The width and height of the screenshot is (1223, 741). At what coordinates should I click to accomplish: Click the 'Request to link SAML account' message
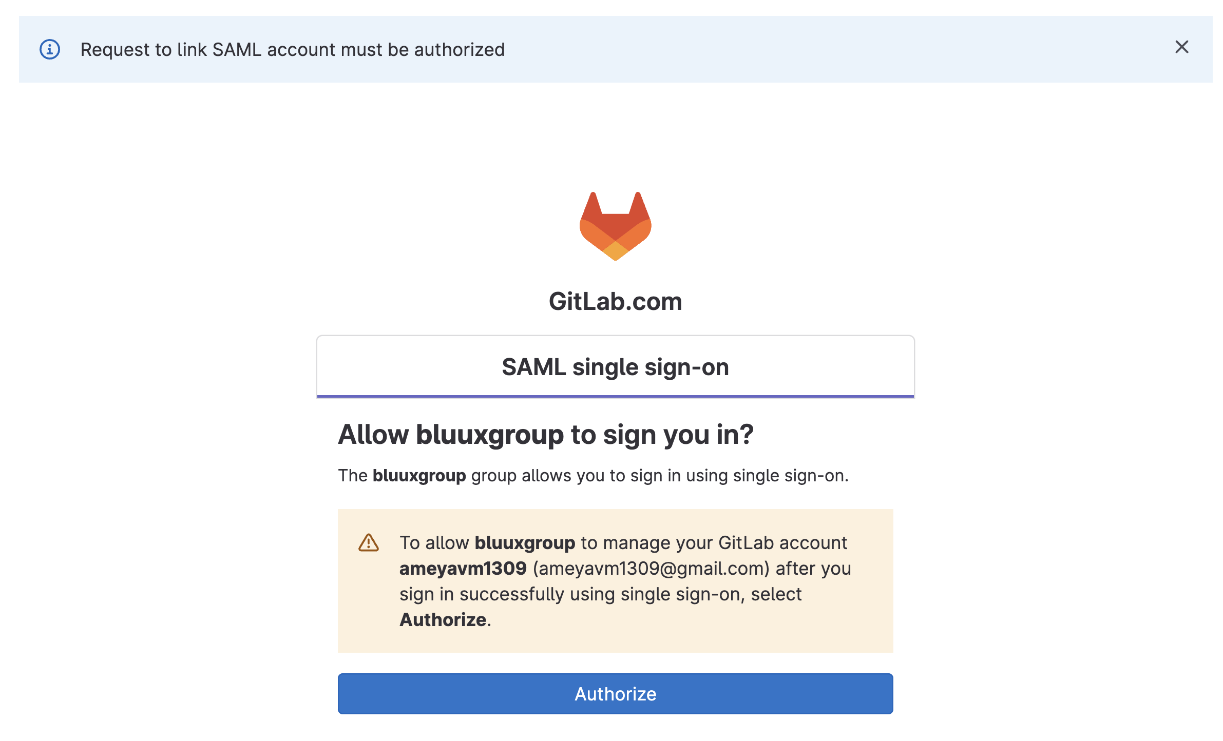click(x=293, y=50)
